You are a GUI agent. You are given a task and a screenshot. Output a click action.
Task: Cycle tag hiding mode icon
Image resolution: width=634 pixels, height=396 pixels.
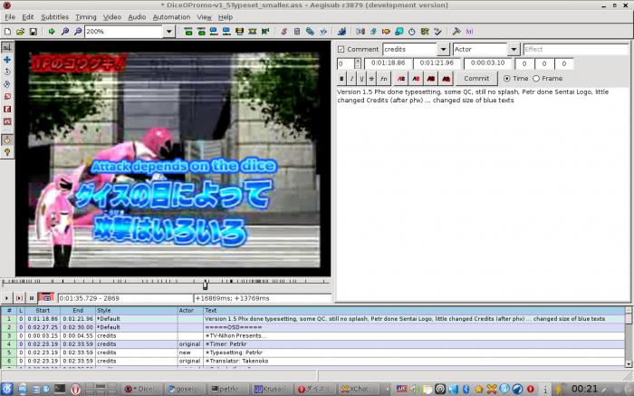(469, 31)
